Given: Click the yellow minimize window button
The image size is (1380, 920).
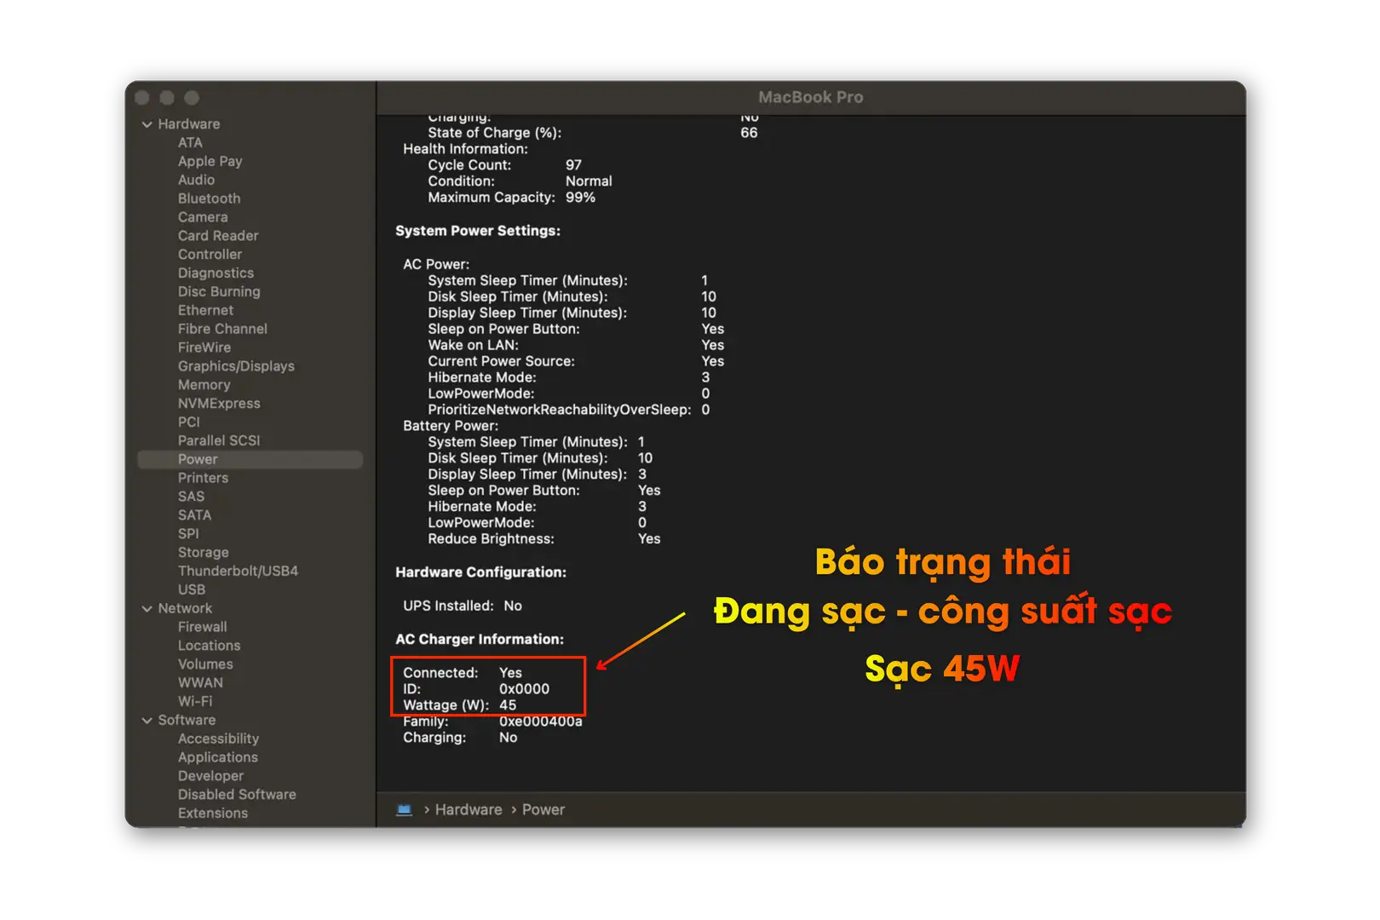Looking at the screenshot, I should [x=167, y=98].
